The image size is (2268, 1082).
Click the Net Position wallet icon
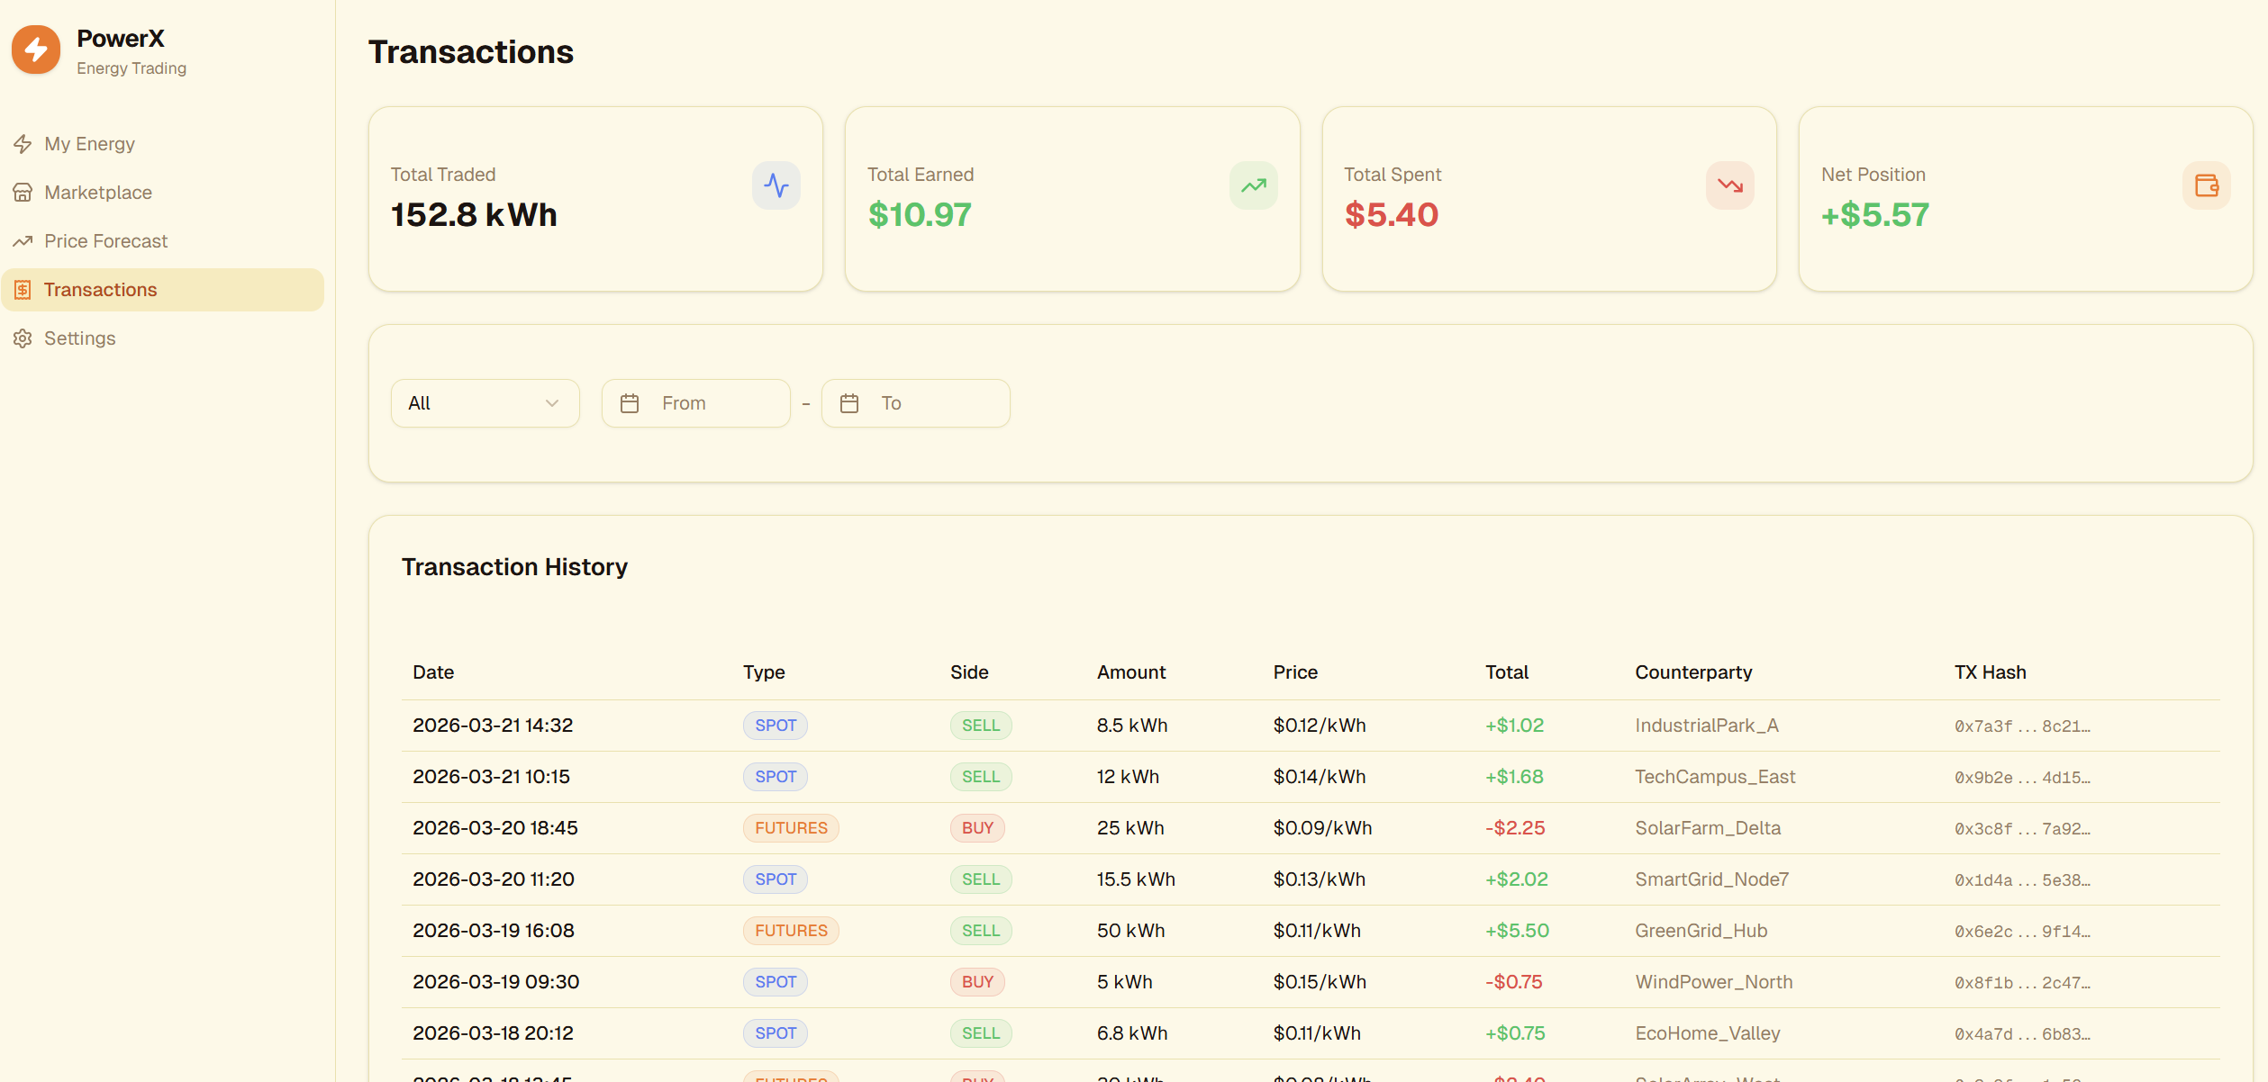pos(2206,185)
